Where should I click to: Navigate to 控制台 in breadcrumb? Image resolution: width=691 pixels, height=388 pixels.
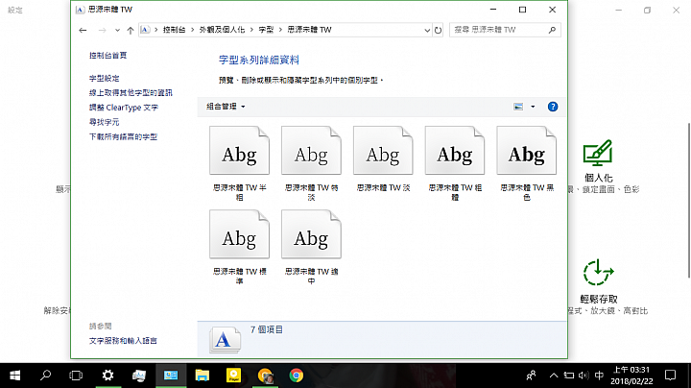[174, 30]
